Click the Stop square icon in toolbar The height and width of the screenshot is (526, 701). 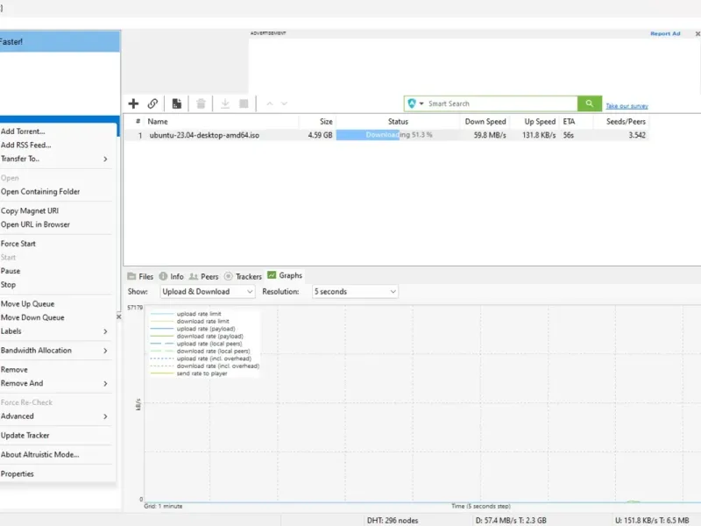tap(244, 103)
